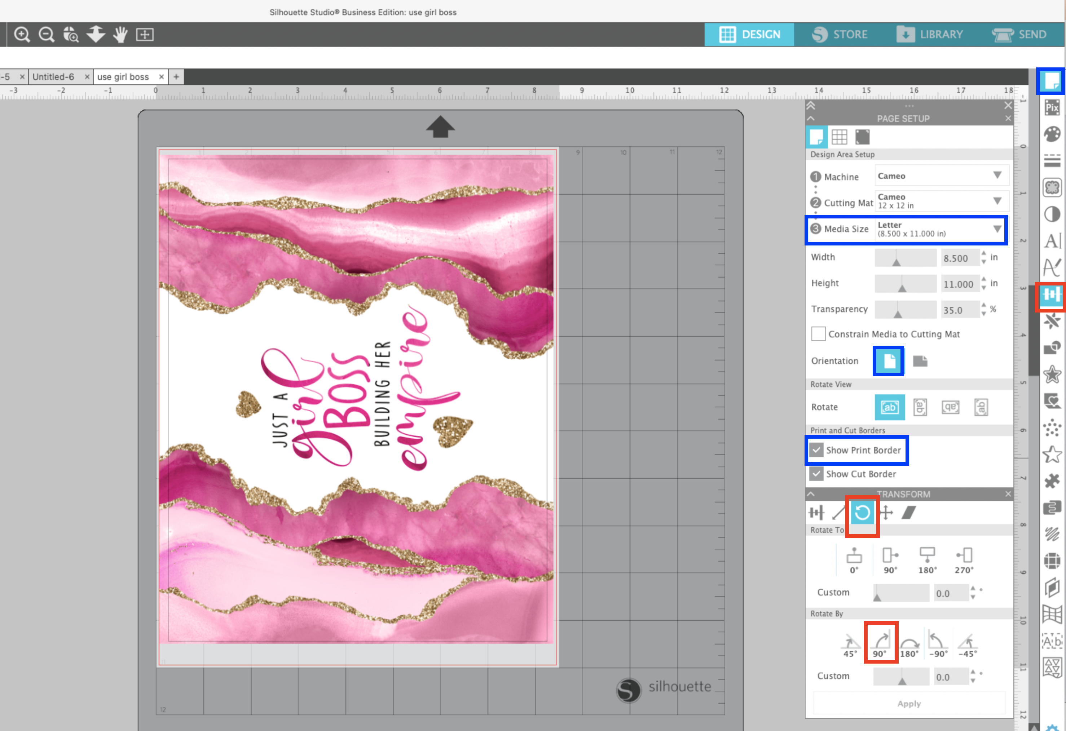
Task: Select the Shear tab in Transform panel
Action: [909, 512]
